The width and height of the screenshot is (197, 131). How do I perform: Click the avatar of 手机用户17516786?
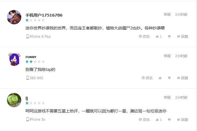click(14, 17)
